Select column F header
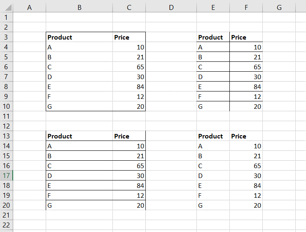 tap(246, 7)
